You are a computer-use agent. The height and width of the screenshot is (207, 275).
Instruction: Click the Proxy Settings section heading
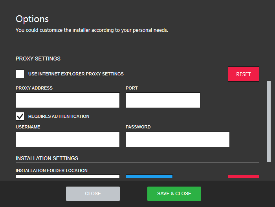click(38, 59)
